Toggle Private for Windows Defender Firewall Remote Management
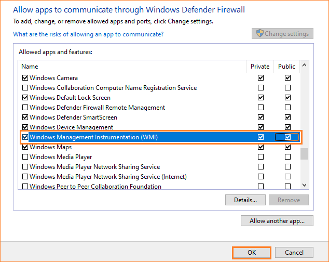329x262 pixels. [x=261, y=108]
